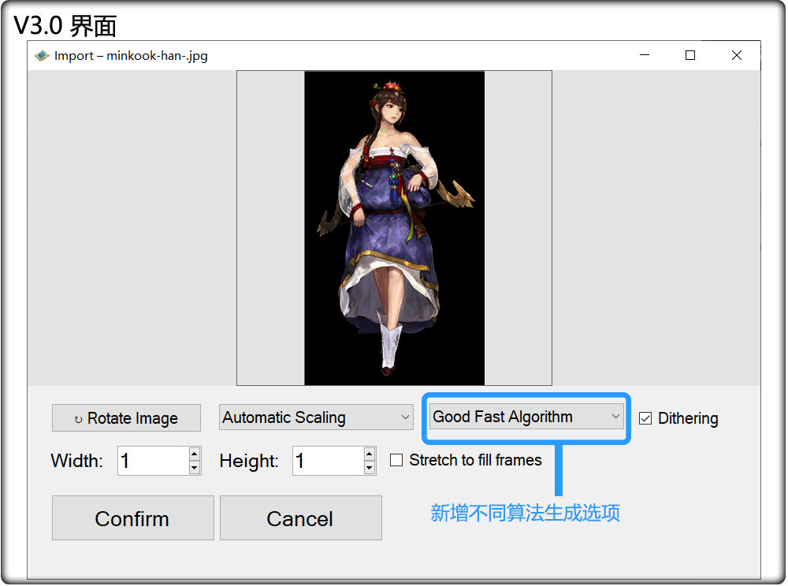The height and width of the screenshot is (586, 788).
Task: Increase Width with the up arrow
Action: 195,454
